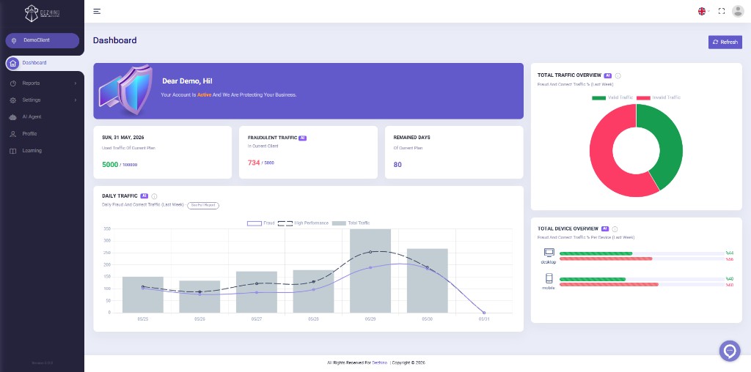Open the UK flag language selector

coord(703,12)
